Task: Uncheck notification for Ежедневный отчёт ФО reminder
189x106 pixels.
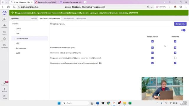Action: coord(152,63)
